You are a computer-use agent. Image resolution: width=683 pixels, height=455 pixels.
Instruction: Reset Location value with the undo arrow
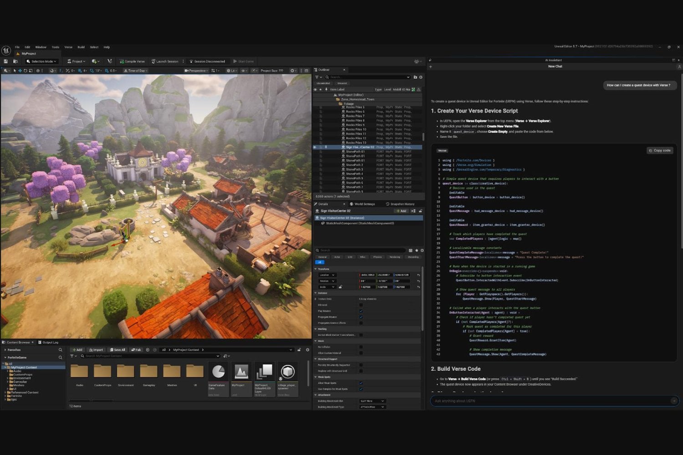click(418, 275)
